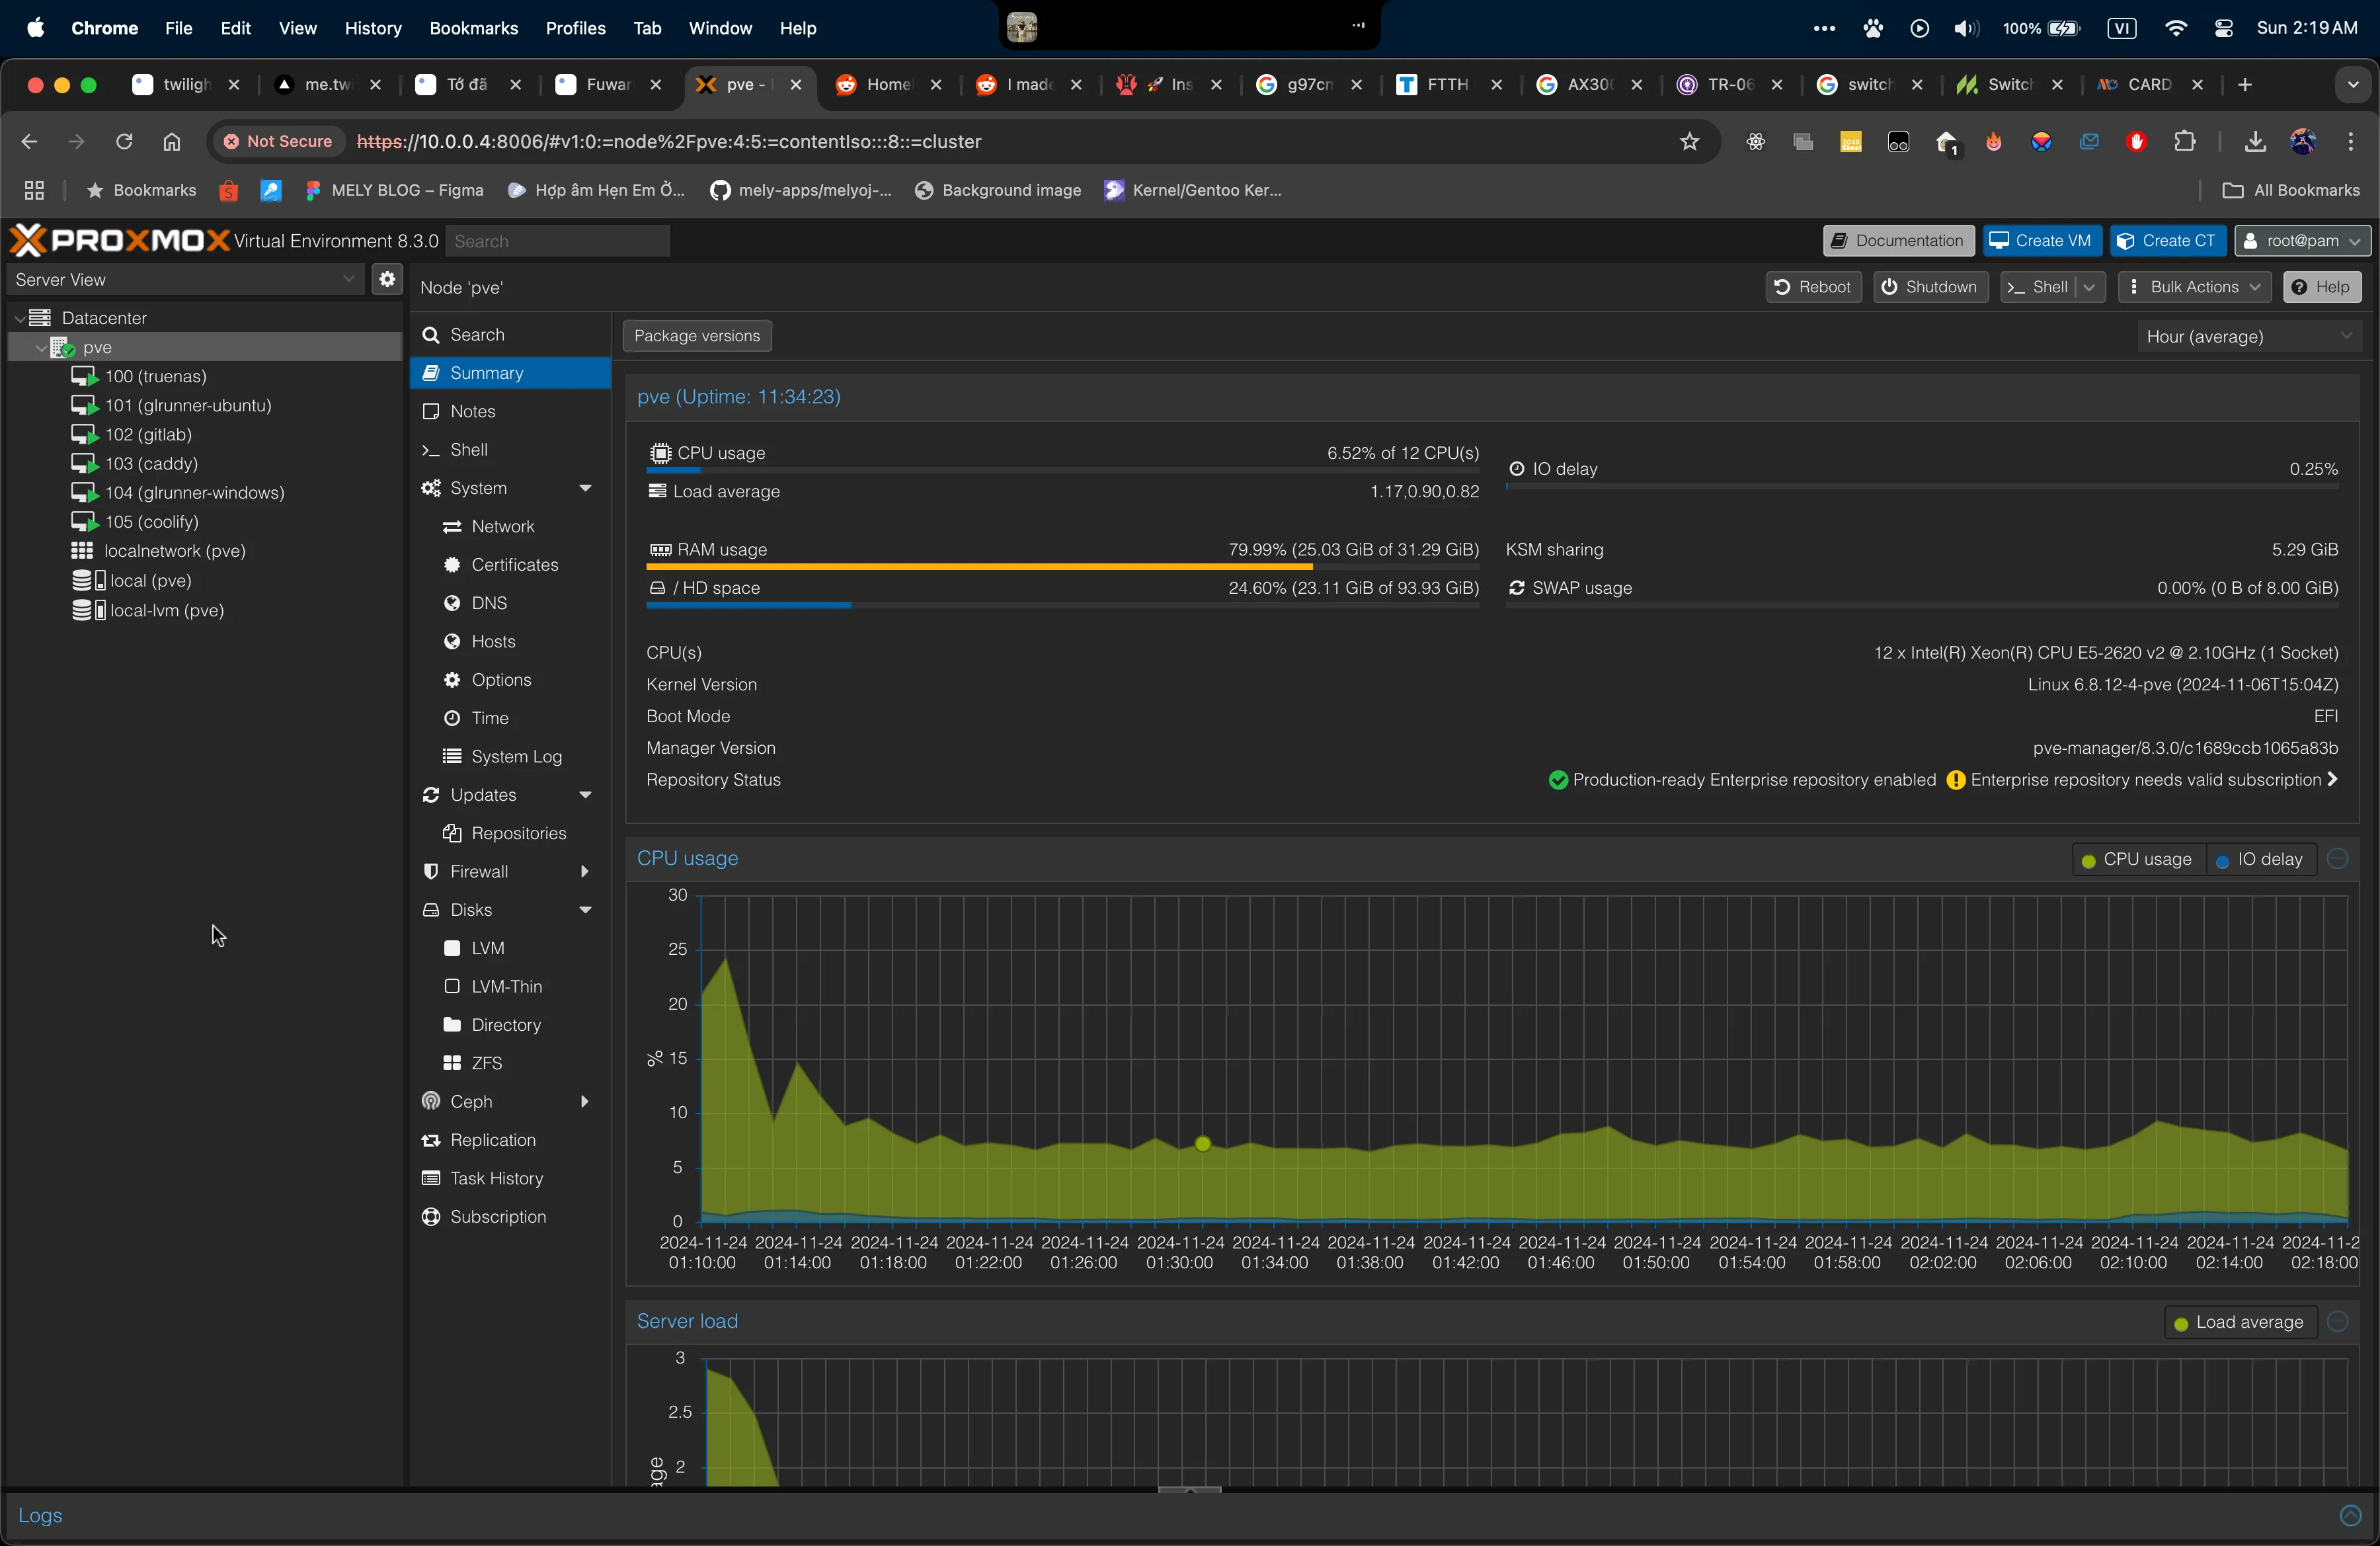Open the Subscription page
Screen dimensions: 2380x1546
coord(510,1217)
